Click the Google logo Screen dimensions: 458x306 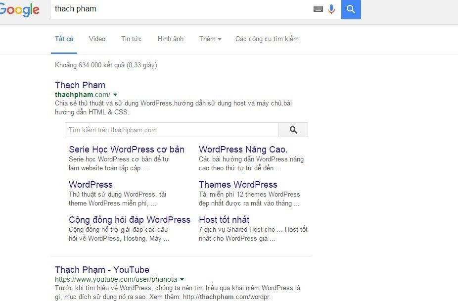[x=19, y=9]
